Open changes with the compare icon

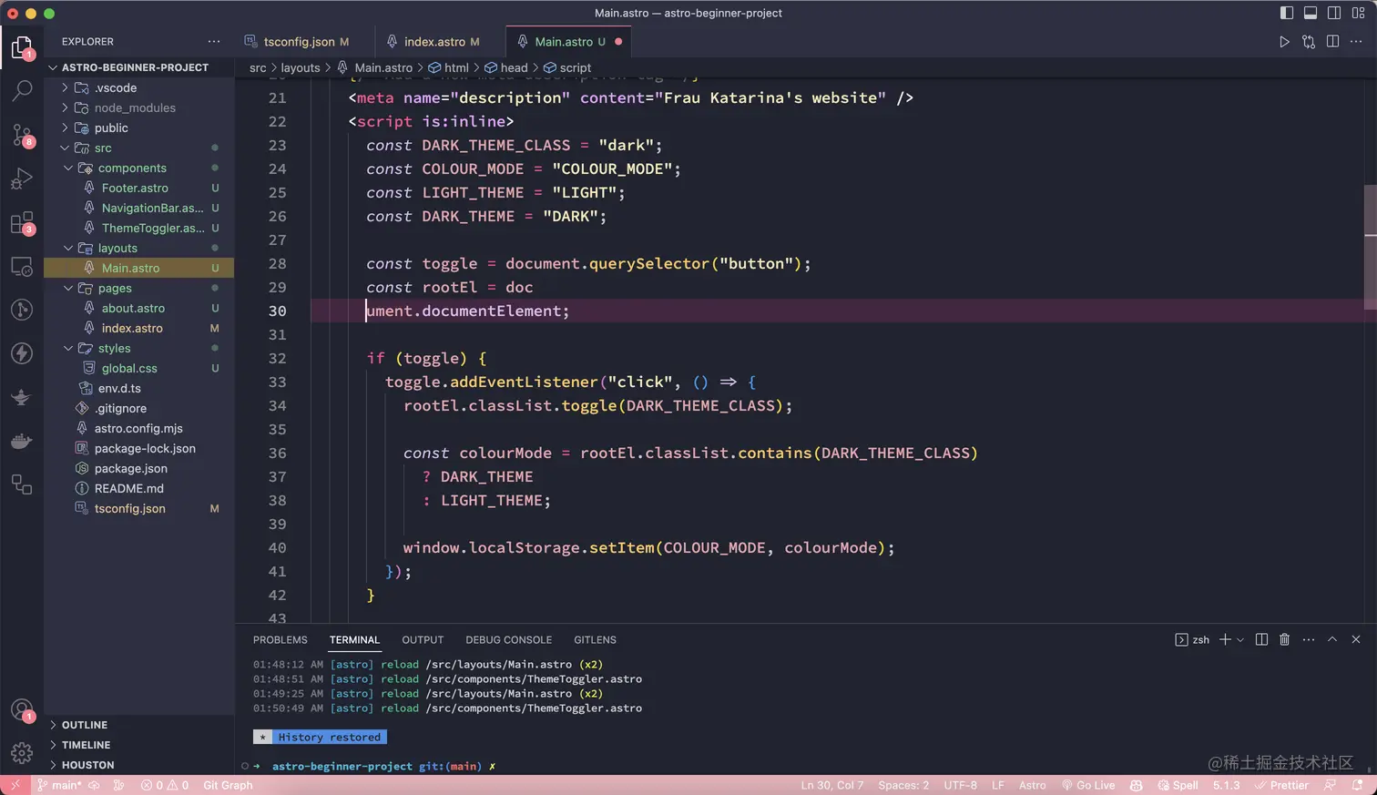coord(1309,42)
